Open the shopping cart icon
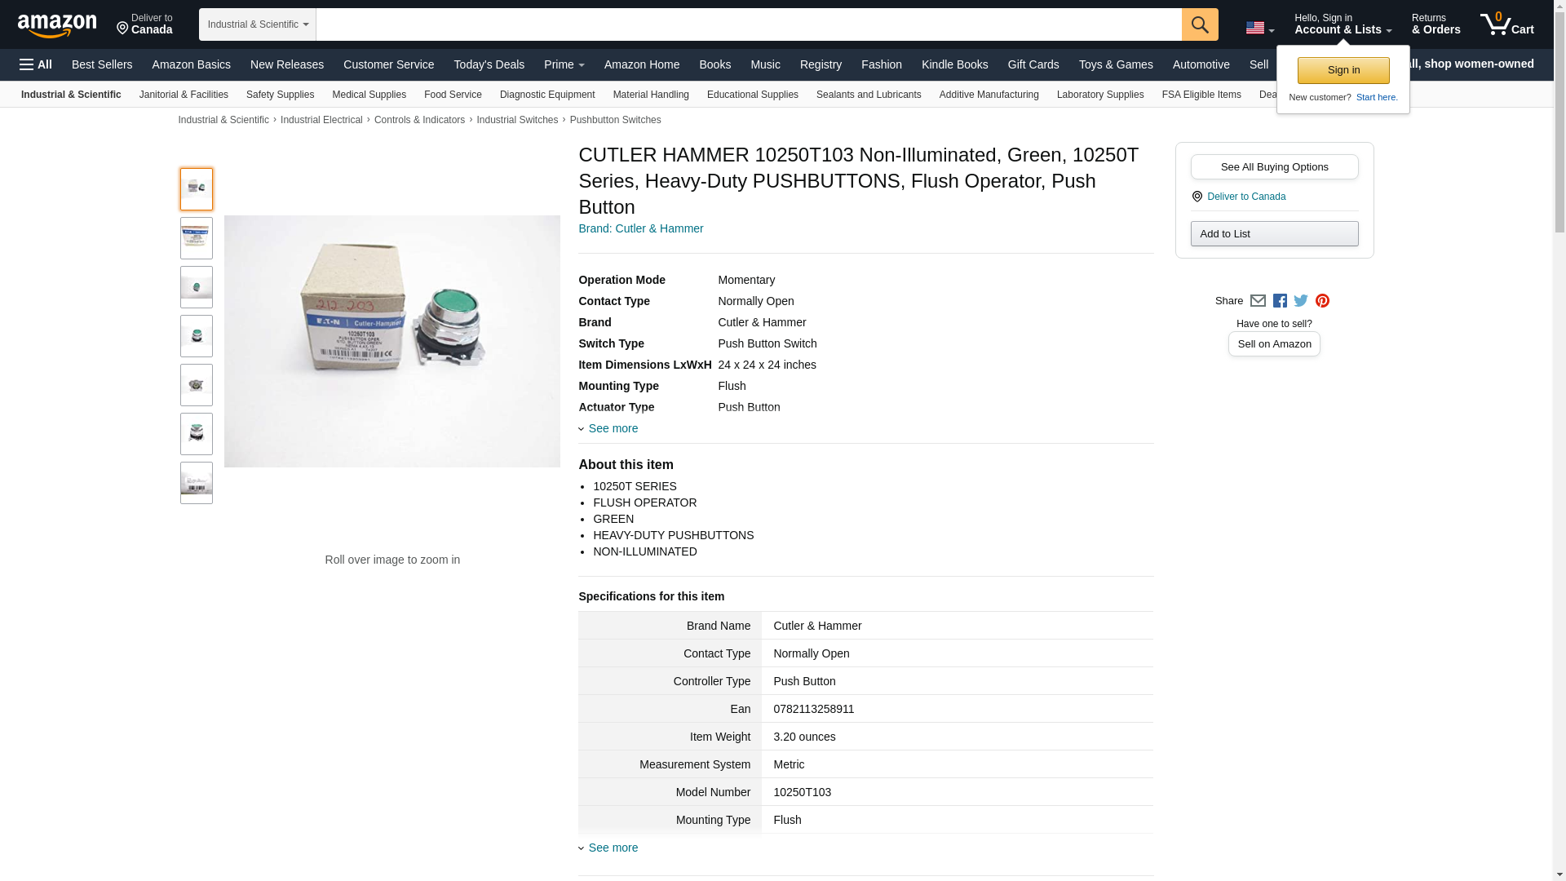Viewport: 1566px width, 881px height. 1506,24
